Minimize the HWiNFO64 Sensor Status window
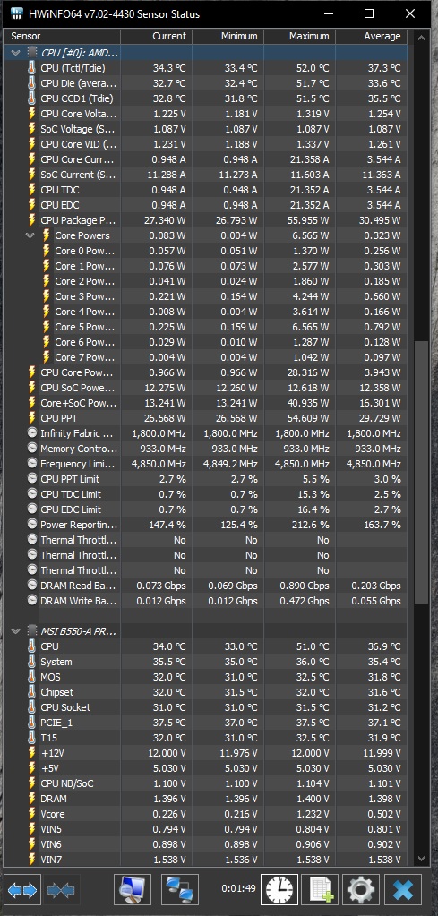This screenshot has width=438, height=916. click(x=330, y=13)
